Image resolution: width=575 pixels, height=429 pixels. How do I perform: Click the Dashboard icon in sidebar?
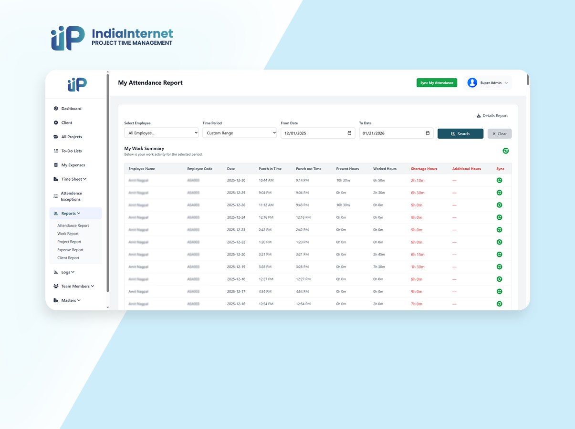coord(56,109)
